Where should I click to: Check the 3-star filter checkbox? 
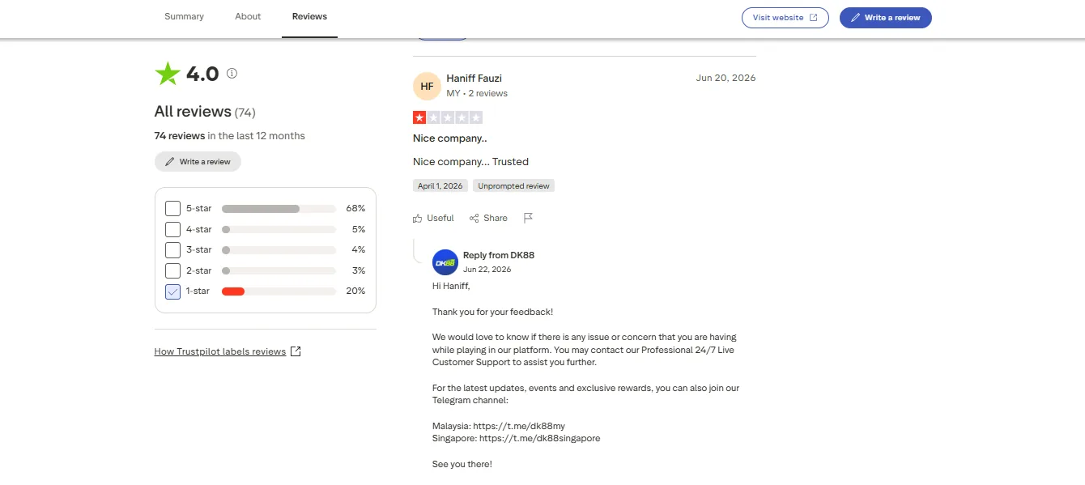click(x=172, y=249)
